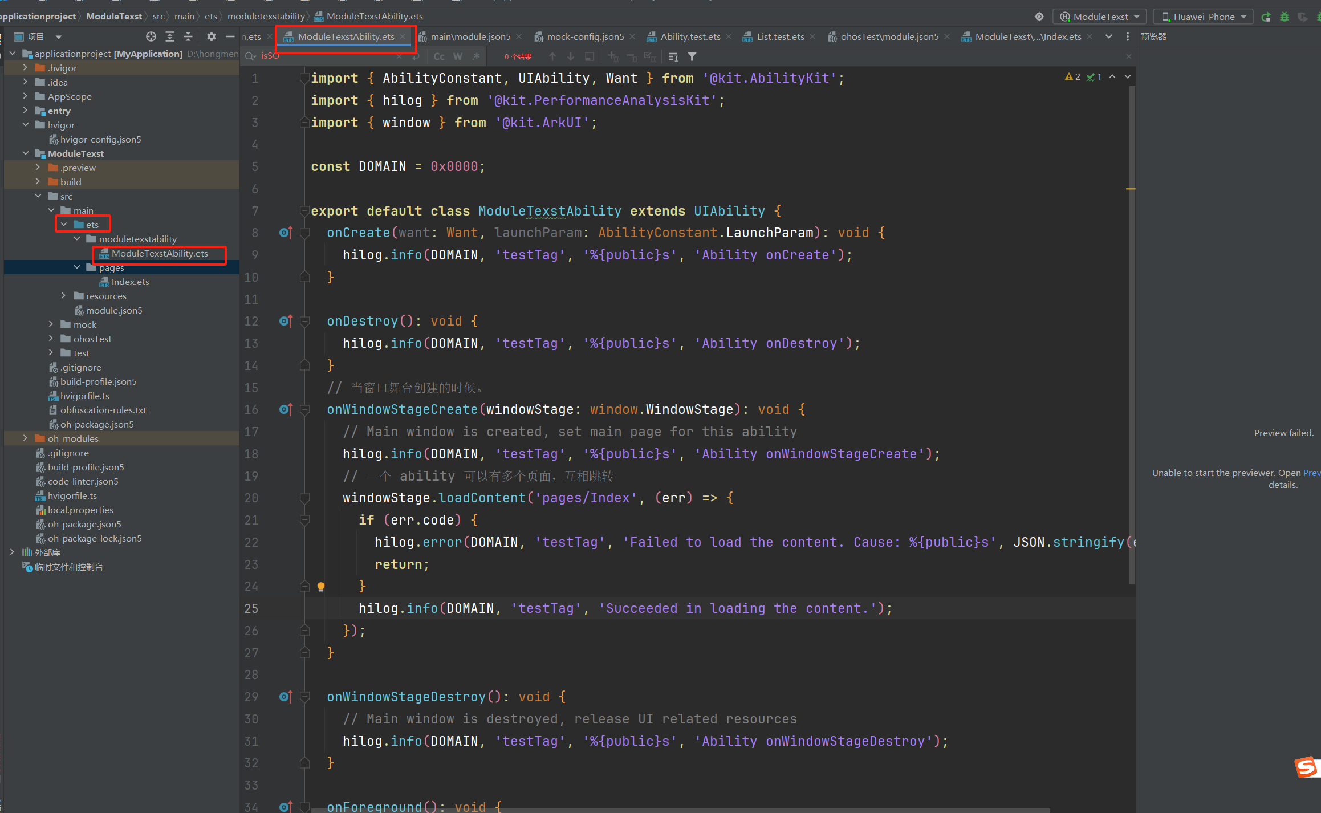Open the Huawei_Phone device dropdown

pyautogui.click(x=1203, y=17)
